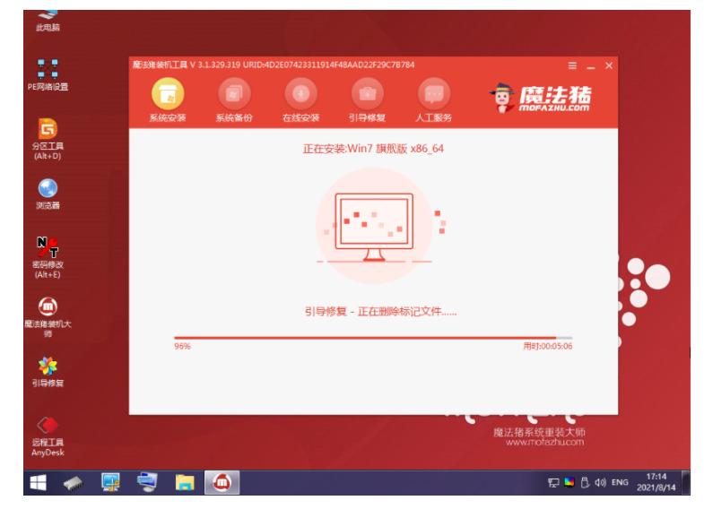Click the 魔法猪 mofazhu.com logo

pos(540,98)
